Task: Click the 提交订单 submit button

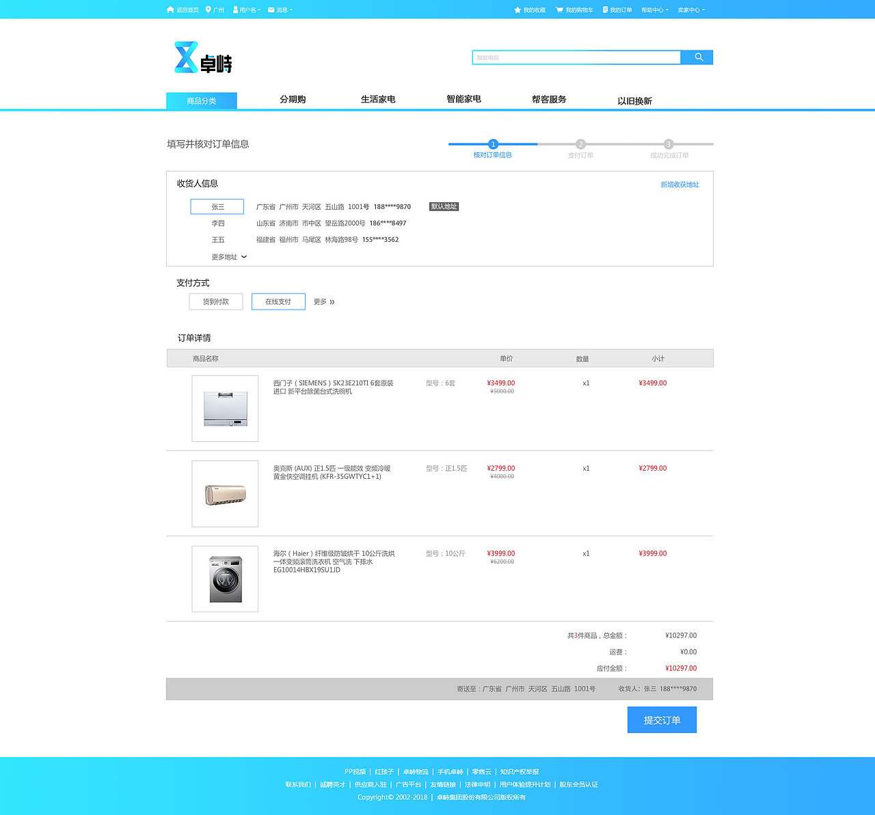Action: point(662,720)
